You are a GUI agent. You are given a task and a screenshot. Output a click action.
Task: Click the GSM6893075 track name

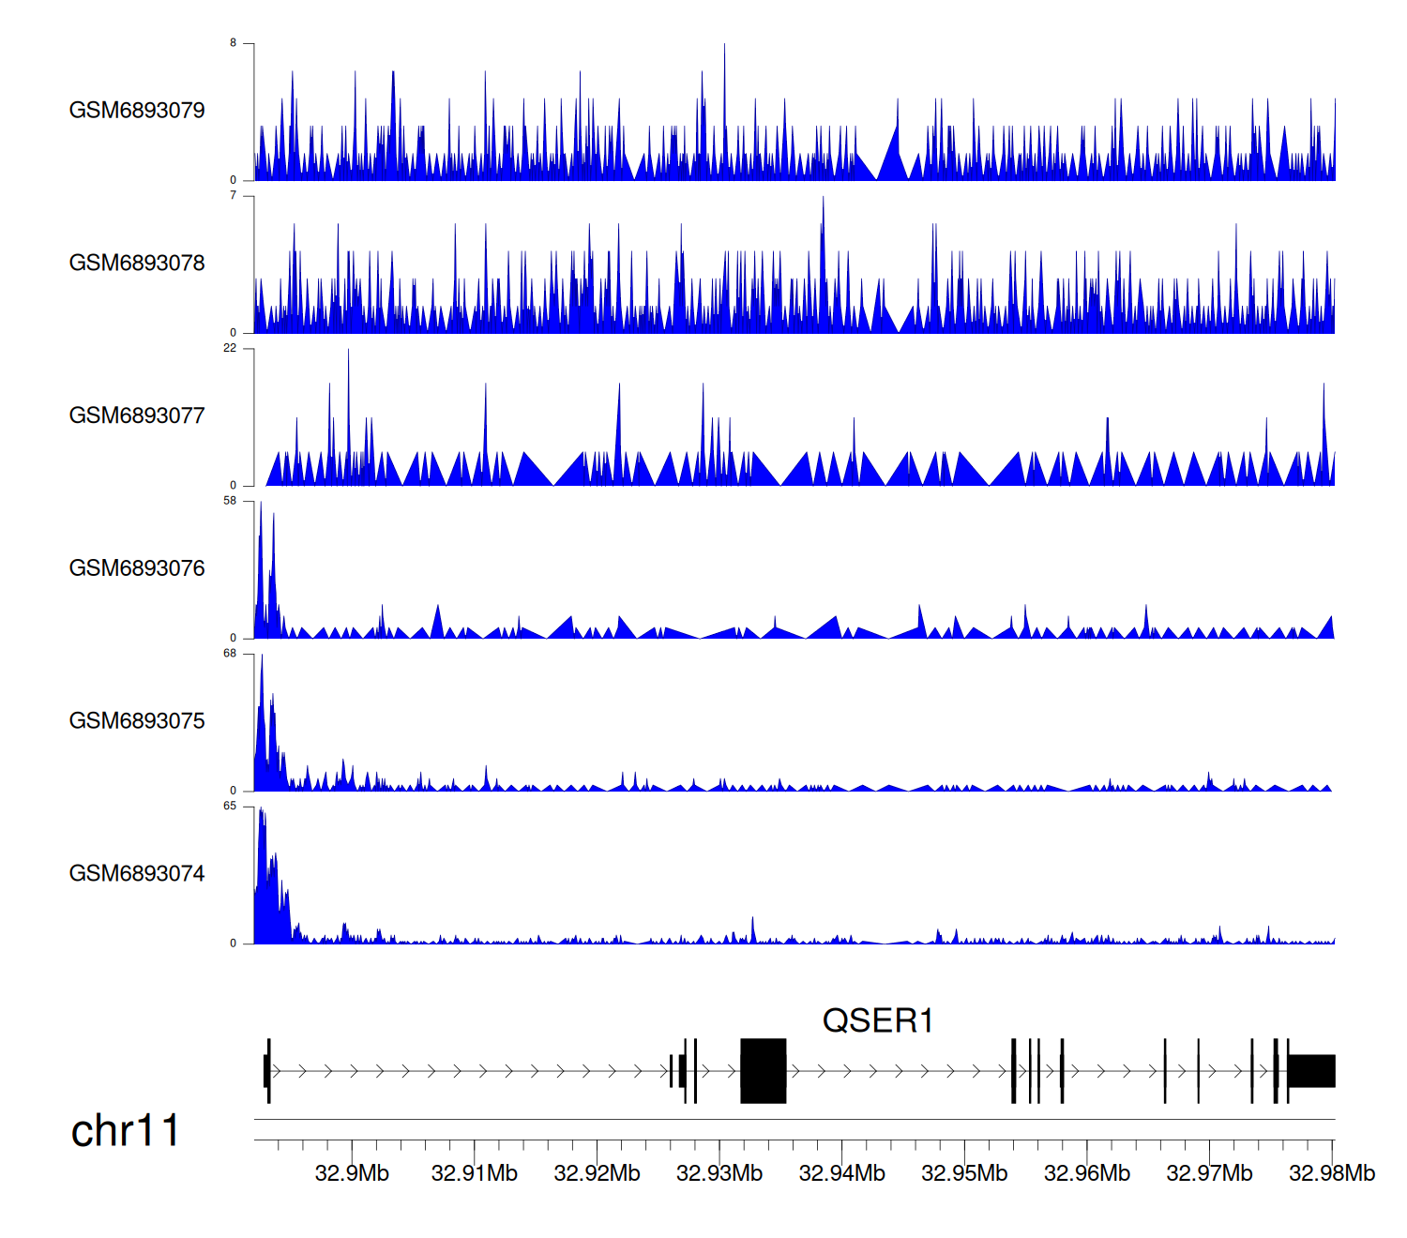tap(137, 721)
